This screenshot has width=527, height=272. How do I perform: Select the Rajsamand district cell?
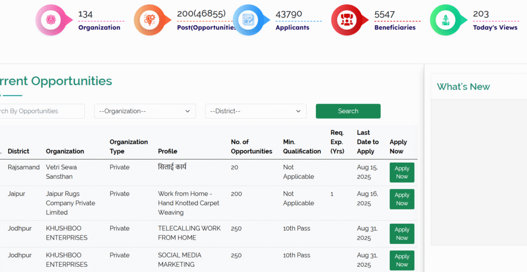pyautogui.click(x=24, y=167)
